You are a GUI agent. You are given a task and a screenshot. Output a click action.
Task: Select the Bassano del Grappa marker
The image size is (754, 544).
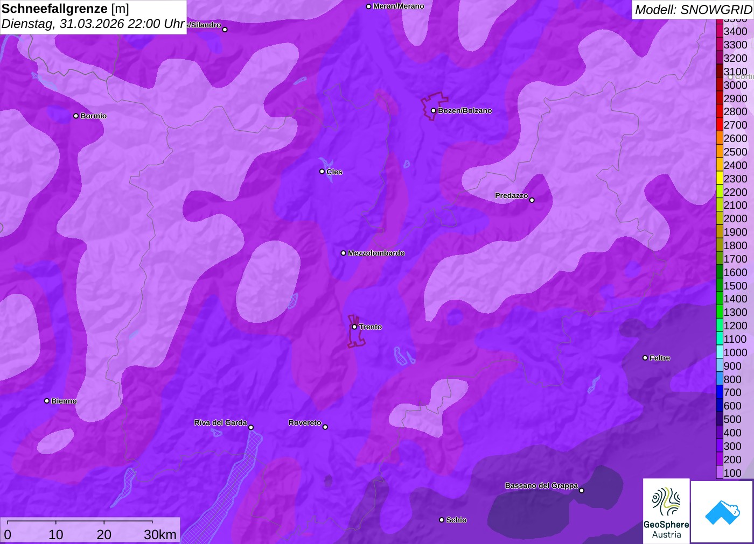(x=582, y=490)
